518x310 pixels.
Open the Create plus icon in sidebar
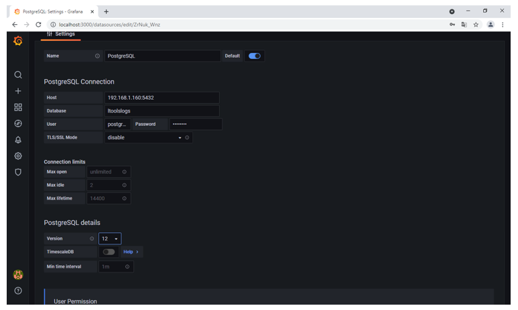click(x=18, y=91)
